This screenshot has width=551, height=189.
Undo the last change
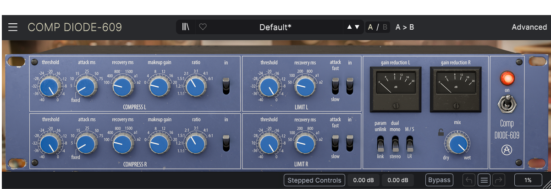468,180
